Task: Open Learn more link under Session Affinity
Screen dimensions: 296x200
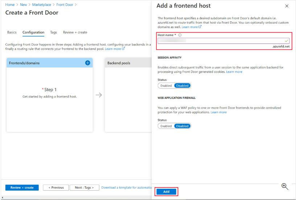Action: [234, 72]
